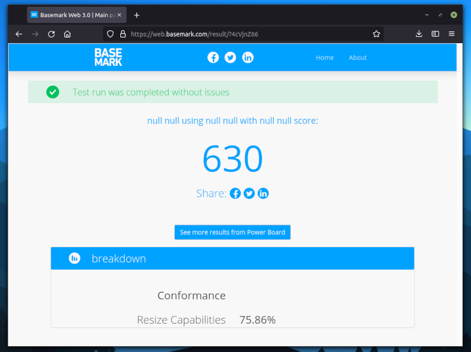Click the tracking protection shield icon
Image resolution: width=471 pixels, height=352 pixels.
click(x=110, y=34)
